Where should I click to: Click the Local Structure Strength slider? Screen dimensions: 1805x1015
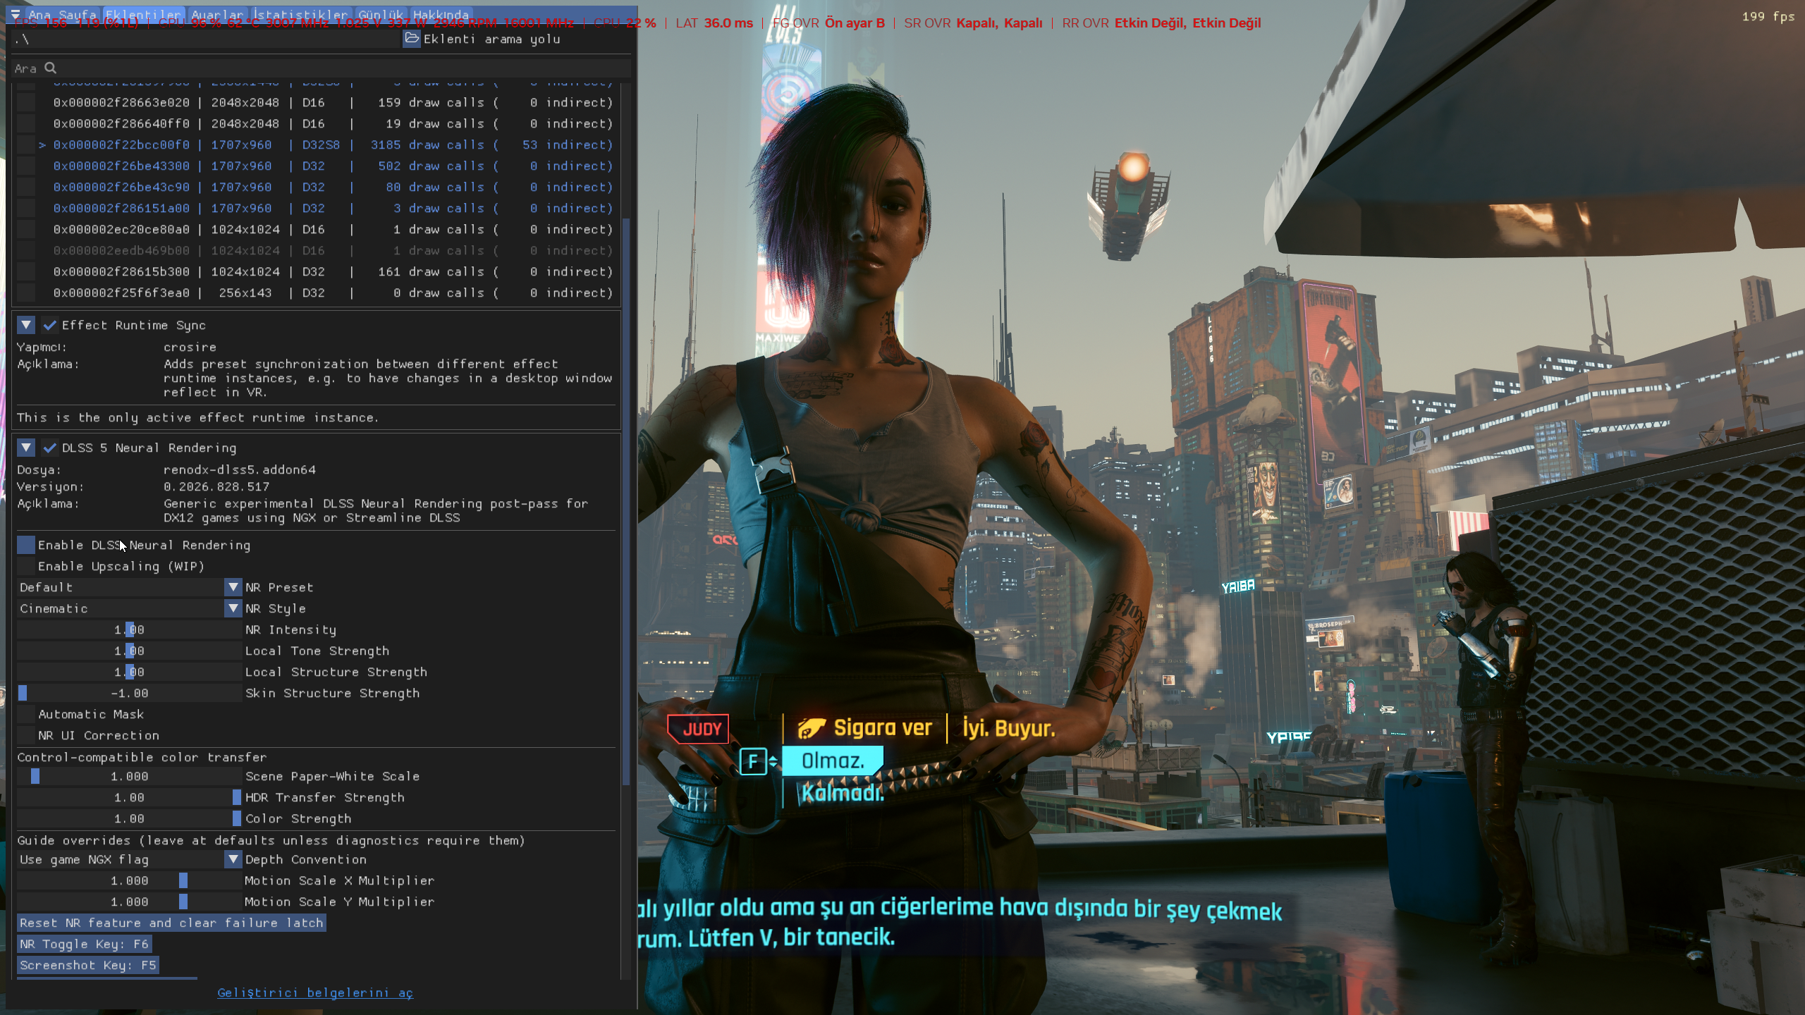[130, 672]
